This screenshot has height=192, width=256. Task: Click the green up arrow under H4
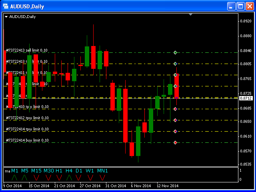click(69, 177)
